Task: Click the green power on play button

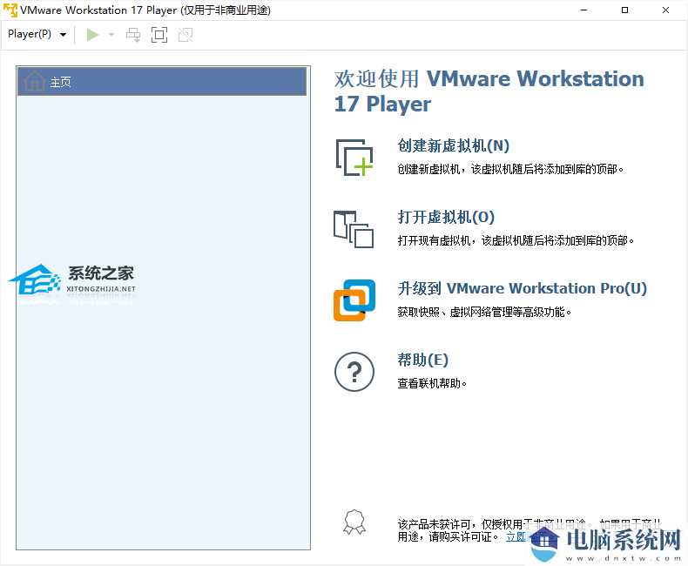Action: (92, 35)
